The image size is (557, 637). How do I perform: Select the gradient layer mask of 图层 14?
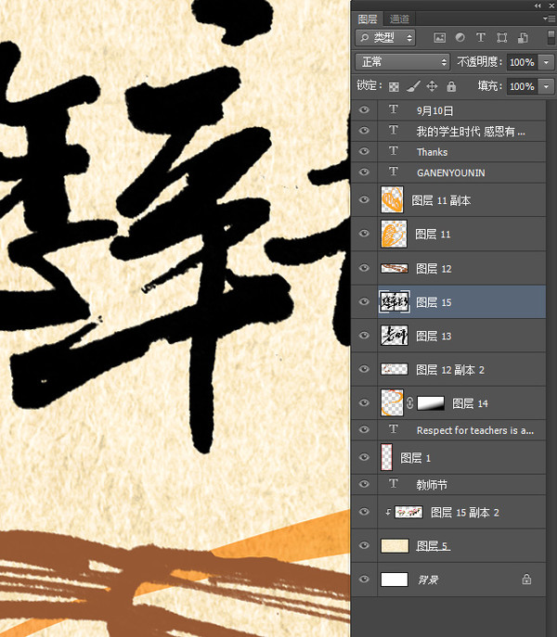(431, 403)
